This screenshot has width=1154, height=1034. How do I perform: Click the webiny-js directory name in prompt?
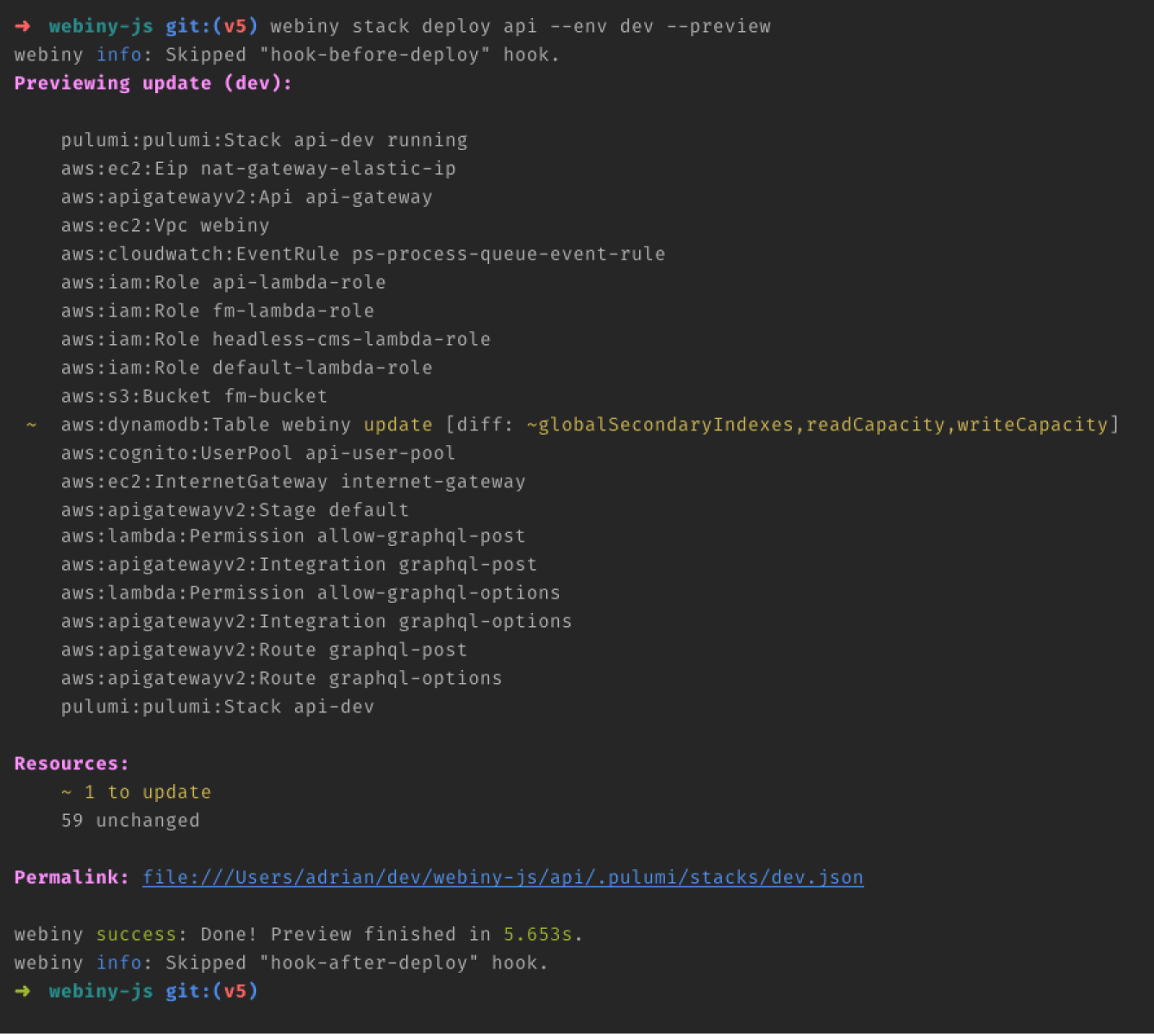click(x=100, y=26)
